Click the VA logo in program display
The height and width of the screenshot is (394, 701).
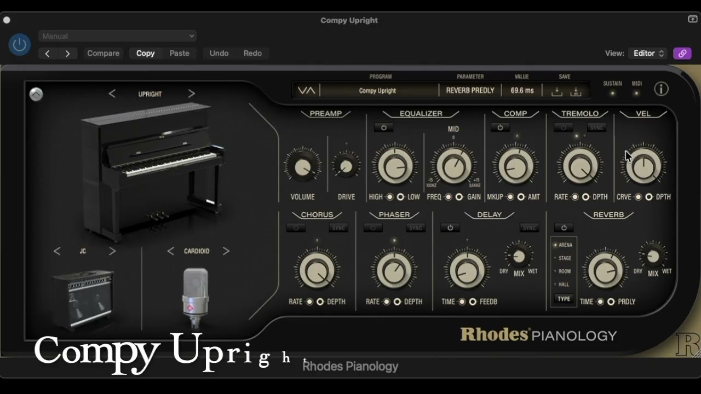tap(306, 91)
